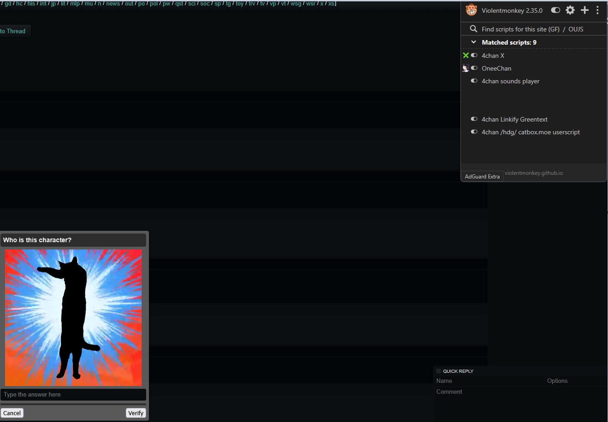
Task: Click the Violentmonkey 2.35.0 title text
Action: pos(512,10)
